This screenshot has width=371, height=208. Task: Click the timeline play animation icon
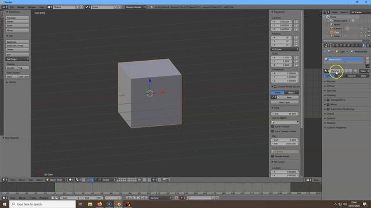click(x=139, y=198)
